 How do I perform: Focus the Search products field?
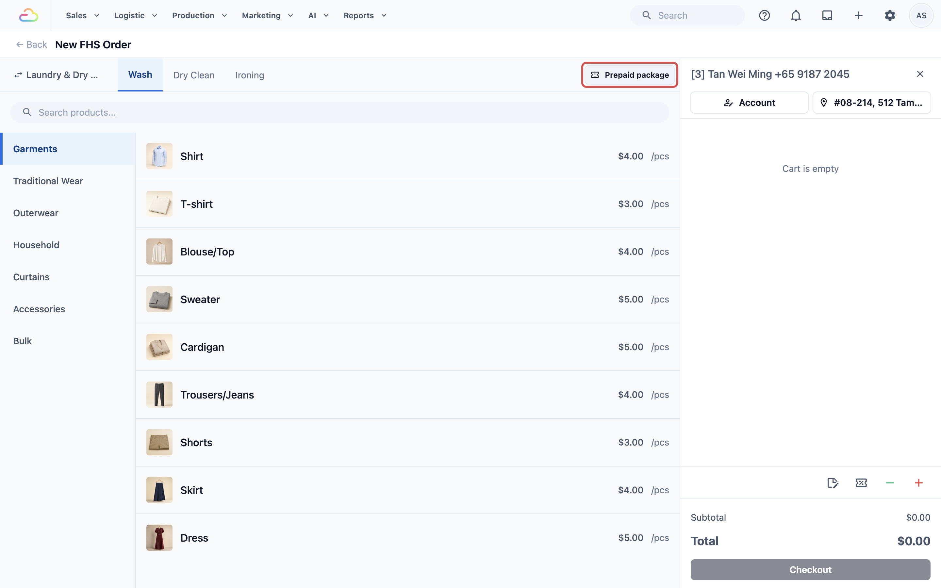[x=339, y=112]
